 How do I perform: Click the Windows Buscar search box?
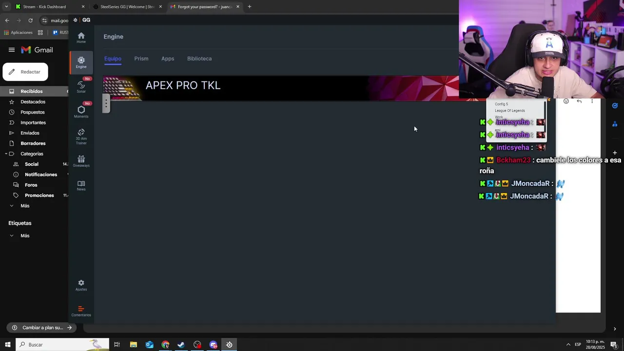click(63, 345)
